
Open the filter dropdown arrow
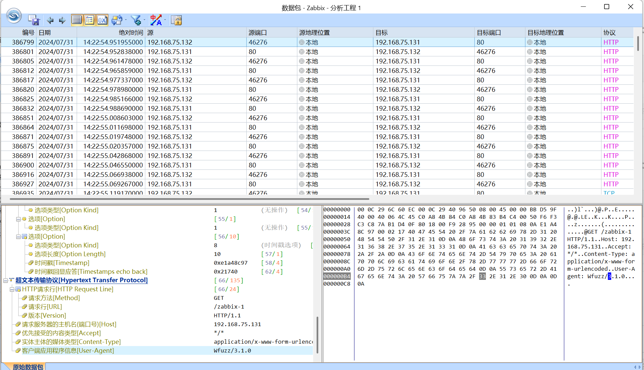click(144, 20)
